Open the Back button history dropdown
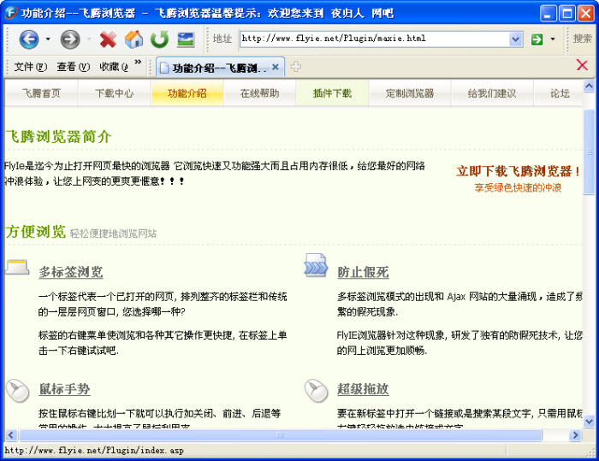The image size is (599, 461). point(48,39)
